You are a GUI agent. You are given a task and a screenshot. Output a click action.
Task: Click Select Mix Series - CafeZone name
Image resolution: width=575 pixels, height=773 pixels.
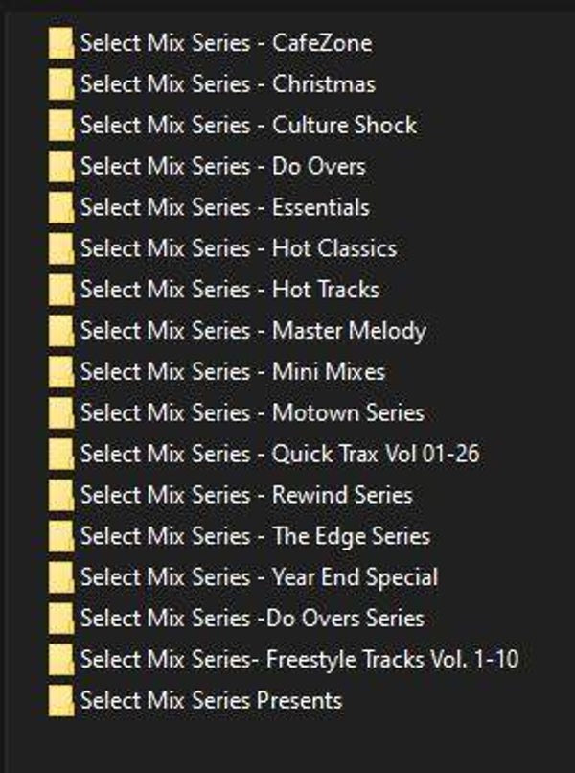(226, 43)
